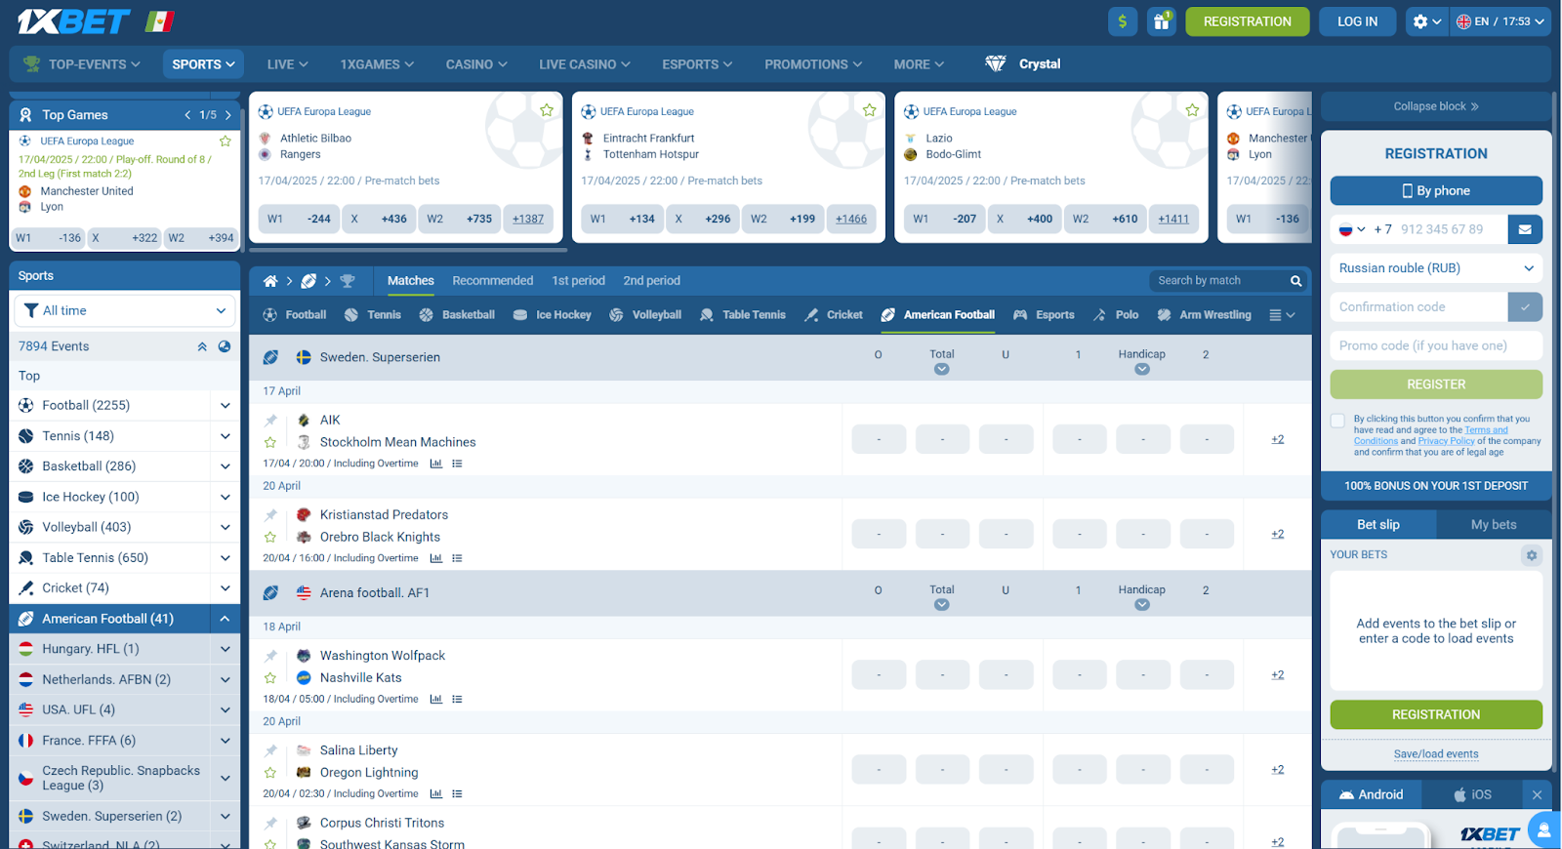The width and height of the screenshot is (1562, 849).
Task: Close the Android/iOS app banner
Action: click(1537, 795)
